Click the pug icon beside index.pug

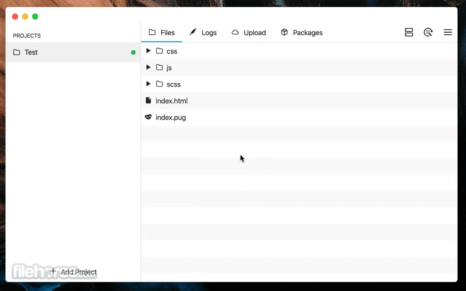(148, 117)
